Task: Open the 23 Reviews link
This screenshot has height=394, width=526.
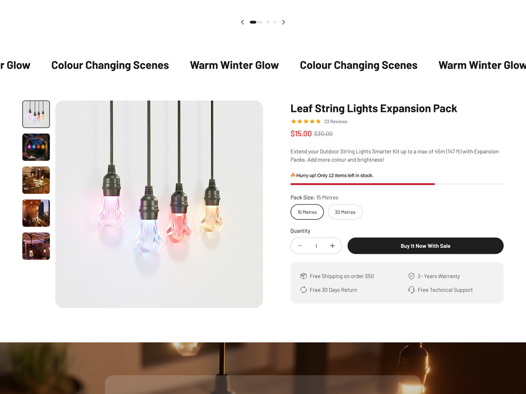Action: coord(336,122)
